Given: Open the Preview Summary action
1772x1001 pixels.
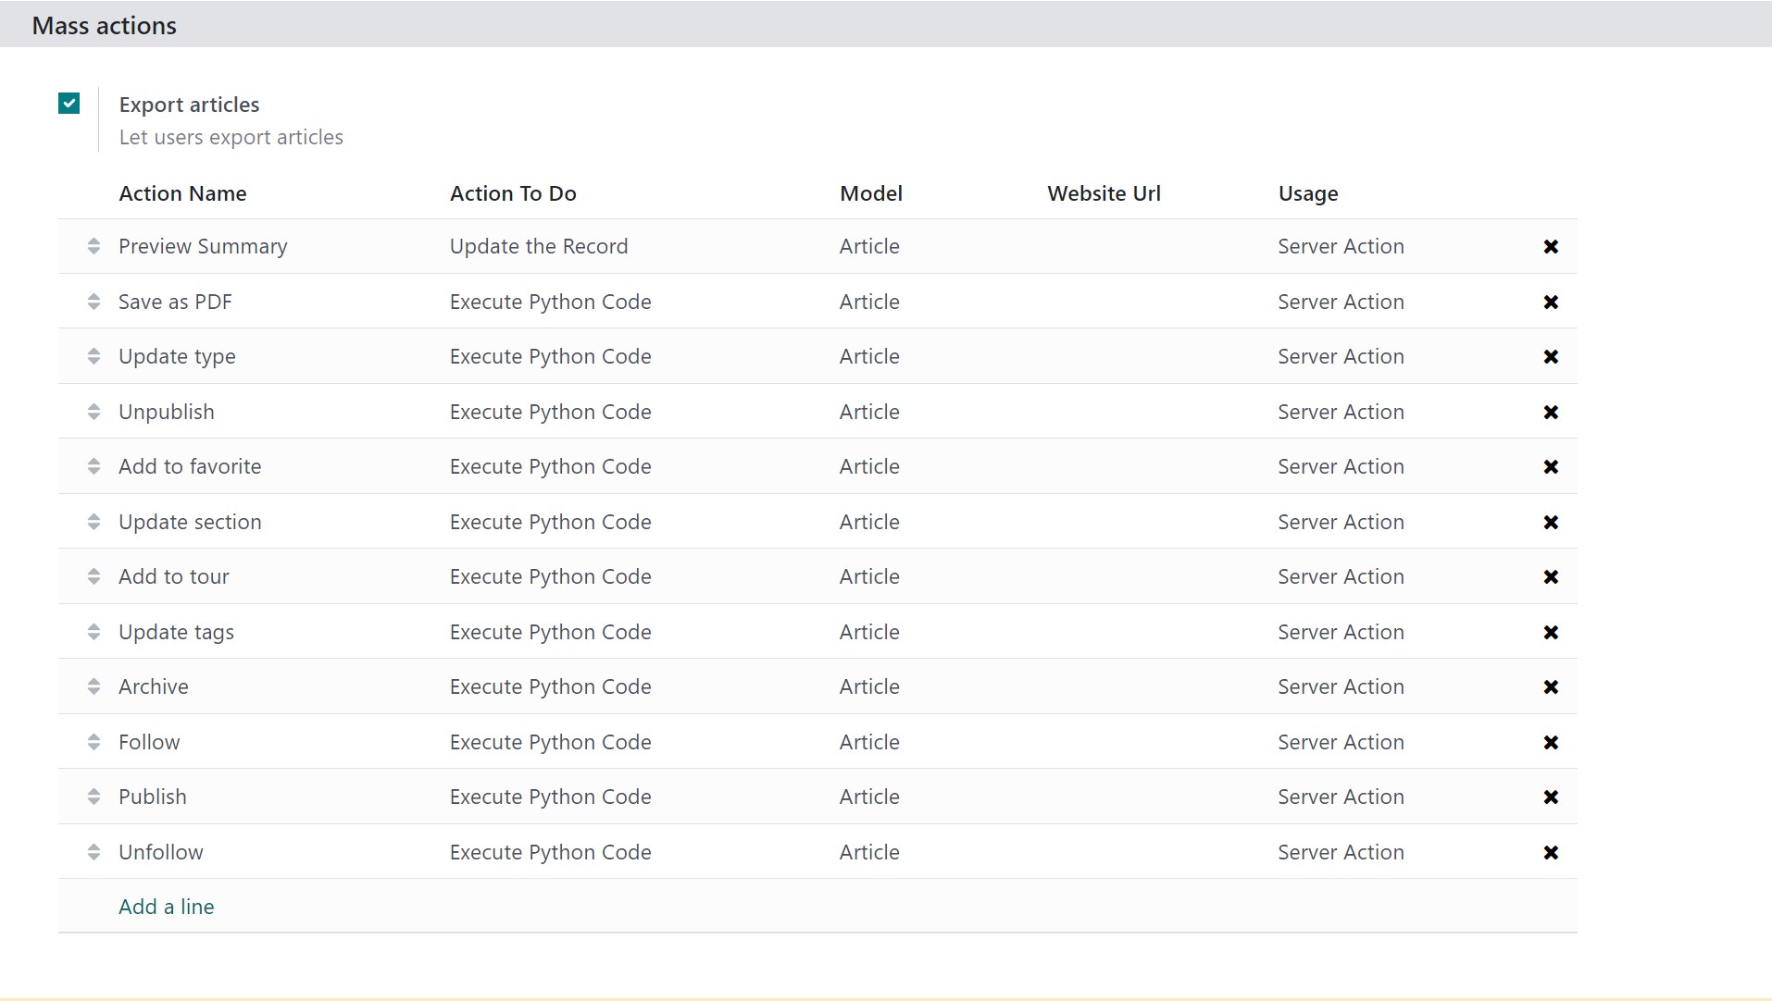Looking at the screenshot, I should click(x=203, y=246).
